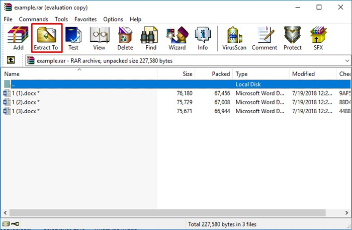This screenshot has width=352, height=230.
Task: Click the key password status icon
Action: coord(15,224)
